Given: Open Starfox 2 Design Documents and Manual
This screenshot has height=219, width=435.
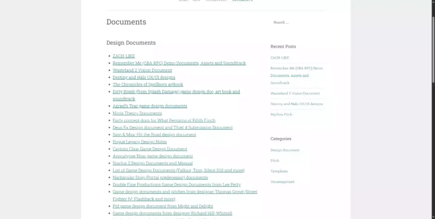Looking at the screenshot, I should click(x=153, y=163).
